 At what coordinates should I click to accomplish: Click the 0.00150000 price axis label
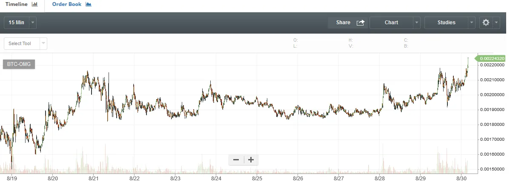pyautogui.click(x=492, y=169)
